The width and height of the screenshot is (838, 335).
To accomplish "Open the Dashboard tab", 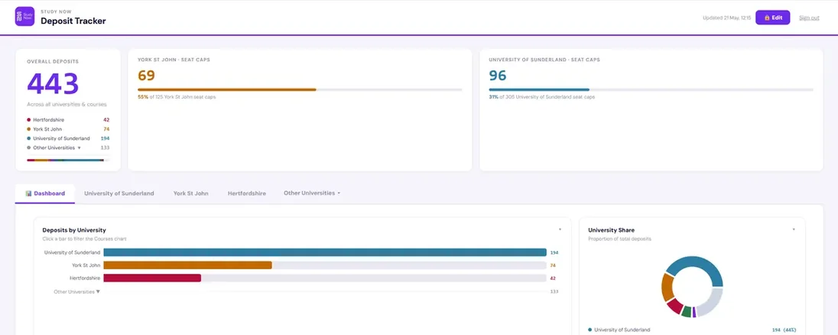I will pos(45,194).
